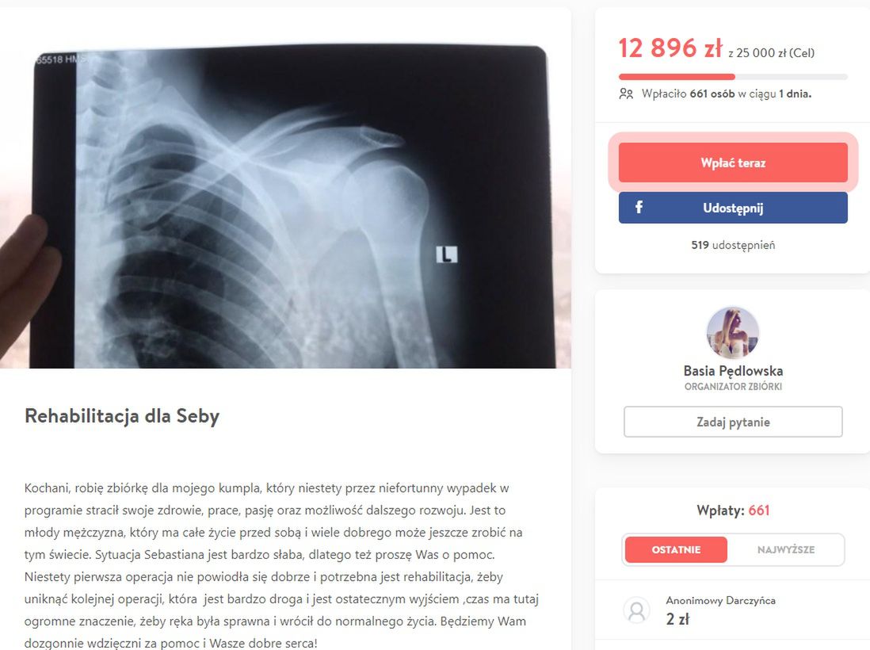Click the Wpłaty: 661 heading
The width and height of the screenshot is (870, 650).
coord(733,510)
